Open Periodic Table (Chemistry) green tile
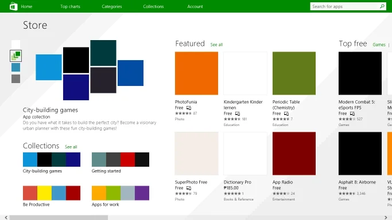Image resolution: width=392 pixels, height=220 pixels. [294, 73]
